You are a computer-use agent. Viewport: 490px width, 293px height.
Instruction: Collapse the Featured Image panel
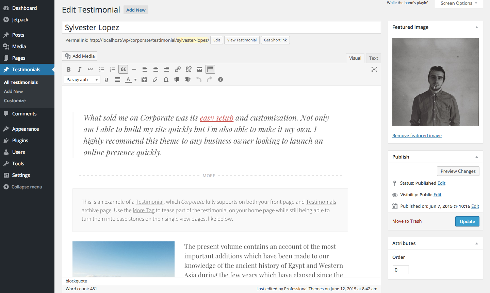(476, 27)
